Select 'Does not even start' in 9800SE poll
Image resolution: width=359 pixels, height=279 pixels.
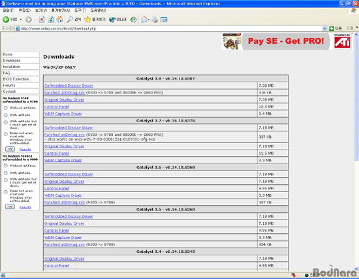(x=6, y=192)
